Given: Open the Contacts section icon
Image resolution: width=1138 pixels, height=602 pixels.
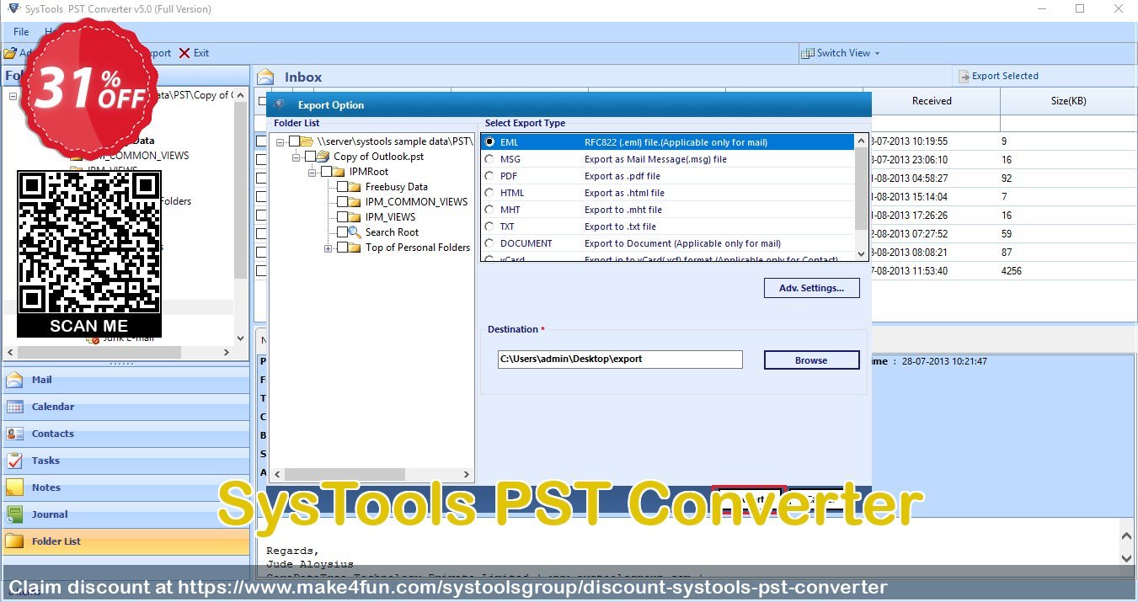Looking at the screenshot, I should [x=14, y=434].
